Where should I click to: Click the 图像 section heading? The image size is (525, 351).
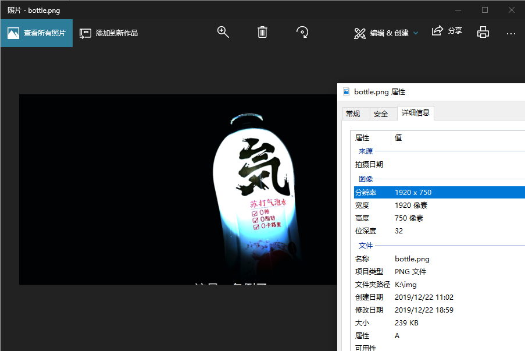tap(366, 179)
